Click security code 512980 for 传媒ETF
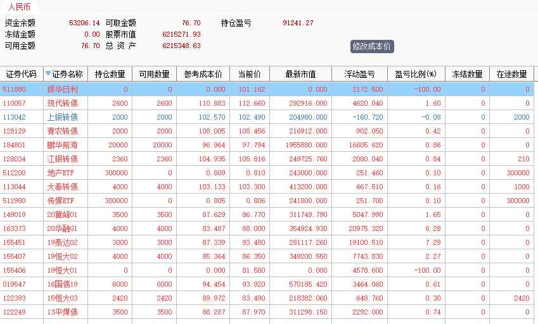Image resolution: width=538 pixels, height=324 pixels. (x=15, y=201)
